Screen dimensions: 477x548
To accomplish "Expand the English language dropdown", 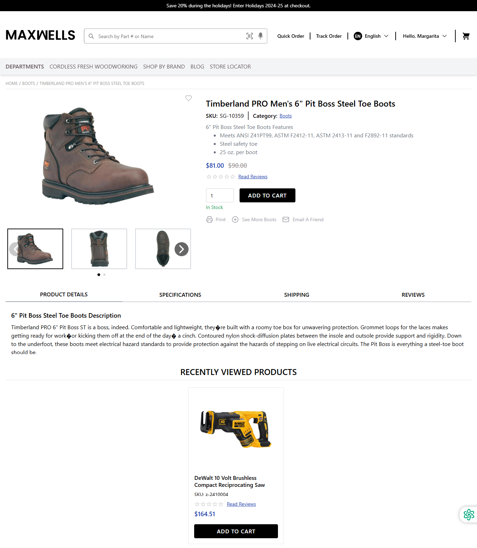I will (371, 36).
